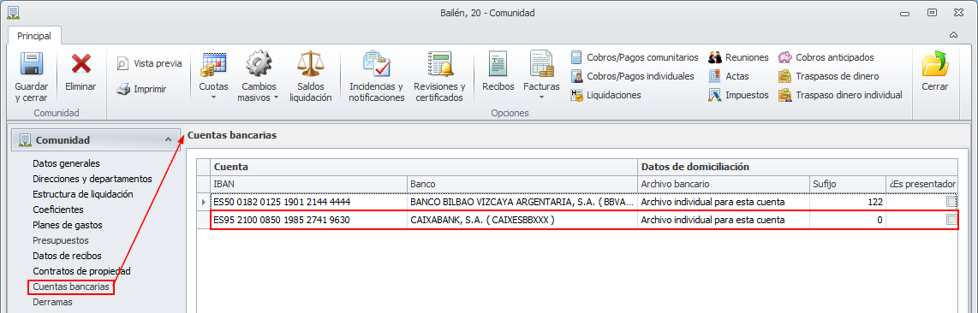The image size is (978, 313).
Task: Select IBAN ES50 0182 0125 1901 2144 4444
Action: (x=309, y=202)
